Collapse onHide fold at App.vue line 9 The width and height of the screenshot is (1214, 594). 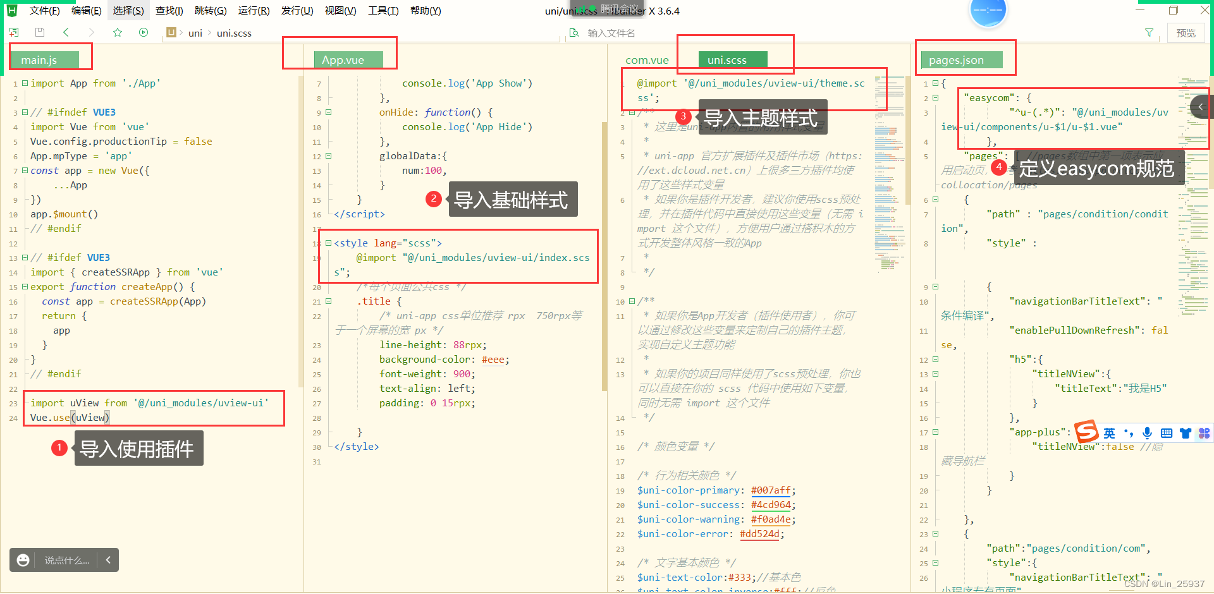click(x=328, y=112)
